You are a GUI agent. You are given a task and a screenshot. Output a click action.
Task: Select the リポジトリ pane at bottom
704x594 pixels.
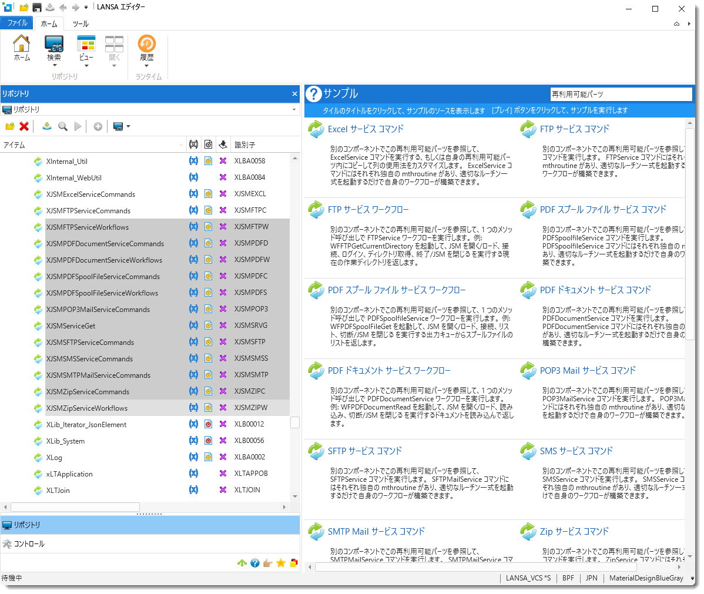(150, 525)
